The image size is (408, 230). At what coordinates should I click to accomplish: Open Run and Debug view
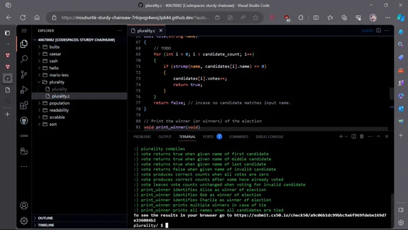pyautogui.click(x=24, y=90)
